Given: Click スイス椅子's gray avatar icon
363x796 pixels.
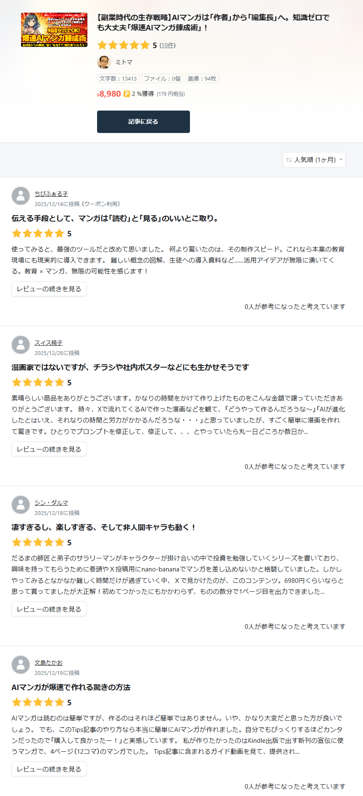Looking at the screenshot, I should (21, 345).
